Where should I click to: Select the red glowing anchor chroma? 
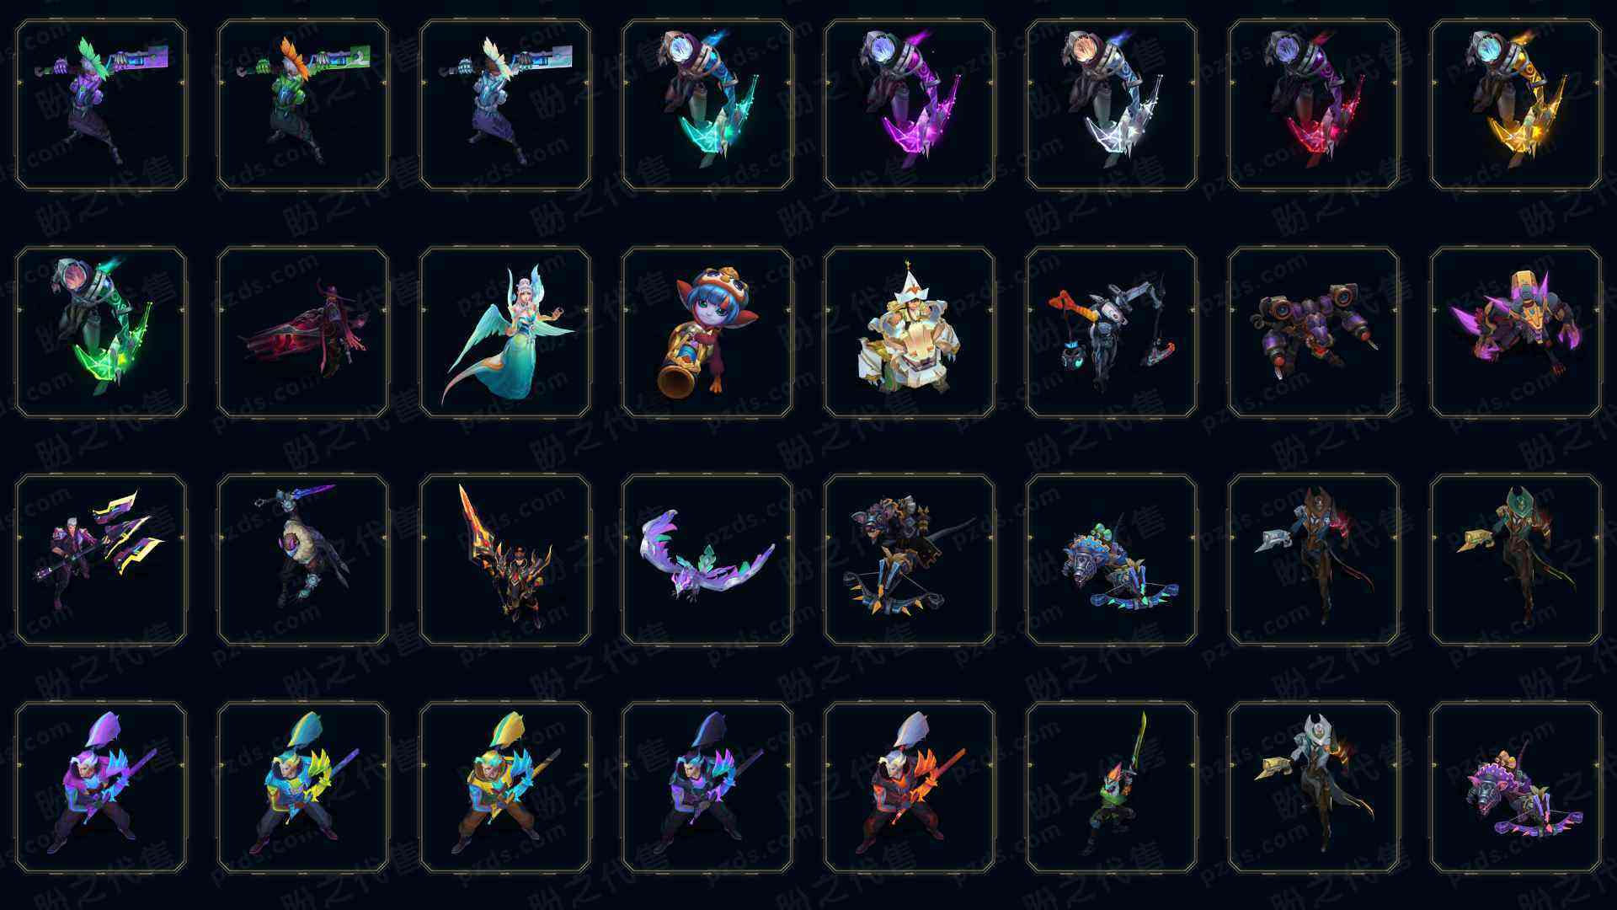pyautogui.click(x=1314, y=104)
